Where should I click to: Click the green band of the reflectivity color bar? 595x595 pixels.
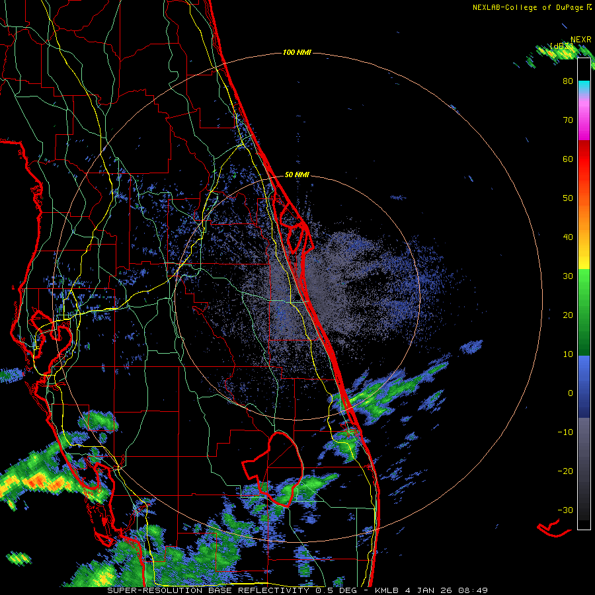[584, 312]
